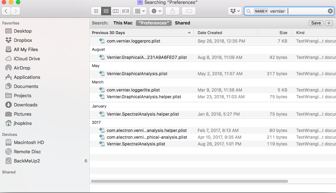Open Dropbox in the sidebar
The image size is (336, 193).
23,40
